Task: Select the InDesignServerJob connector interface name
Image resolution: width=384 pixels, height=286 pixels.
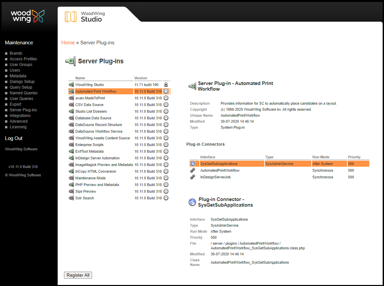Action: (215, 177)
